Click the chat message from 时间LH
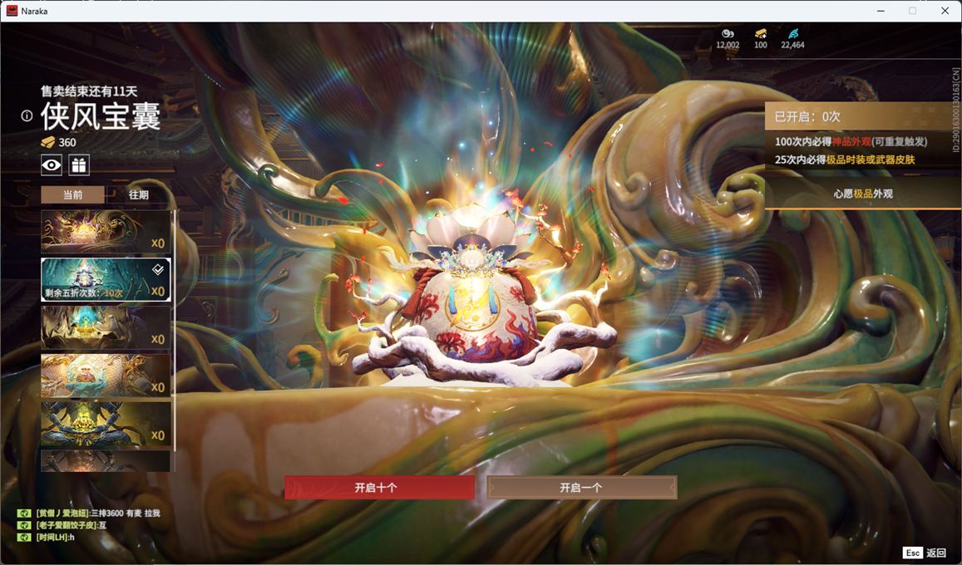 pyautogui.click(x=55, y=538)
